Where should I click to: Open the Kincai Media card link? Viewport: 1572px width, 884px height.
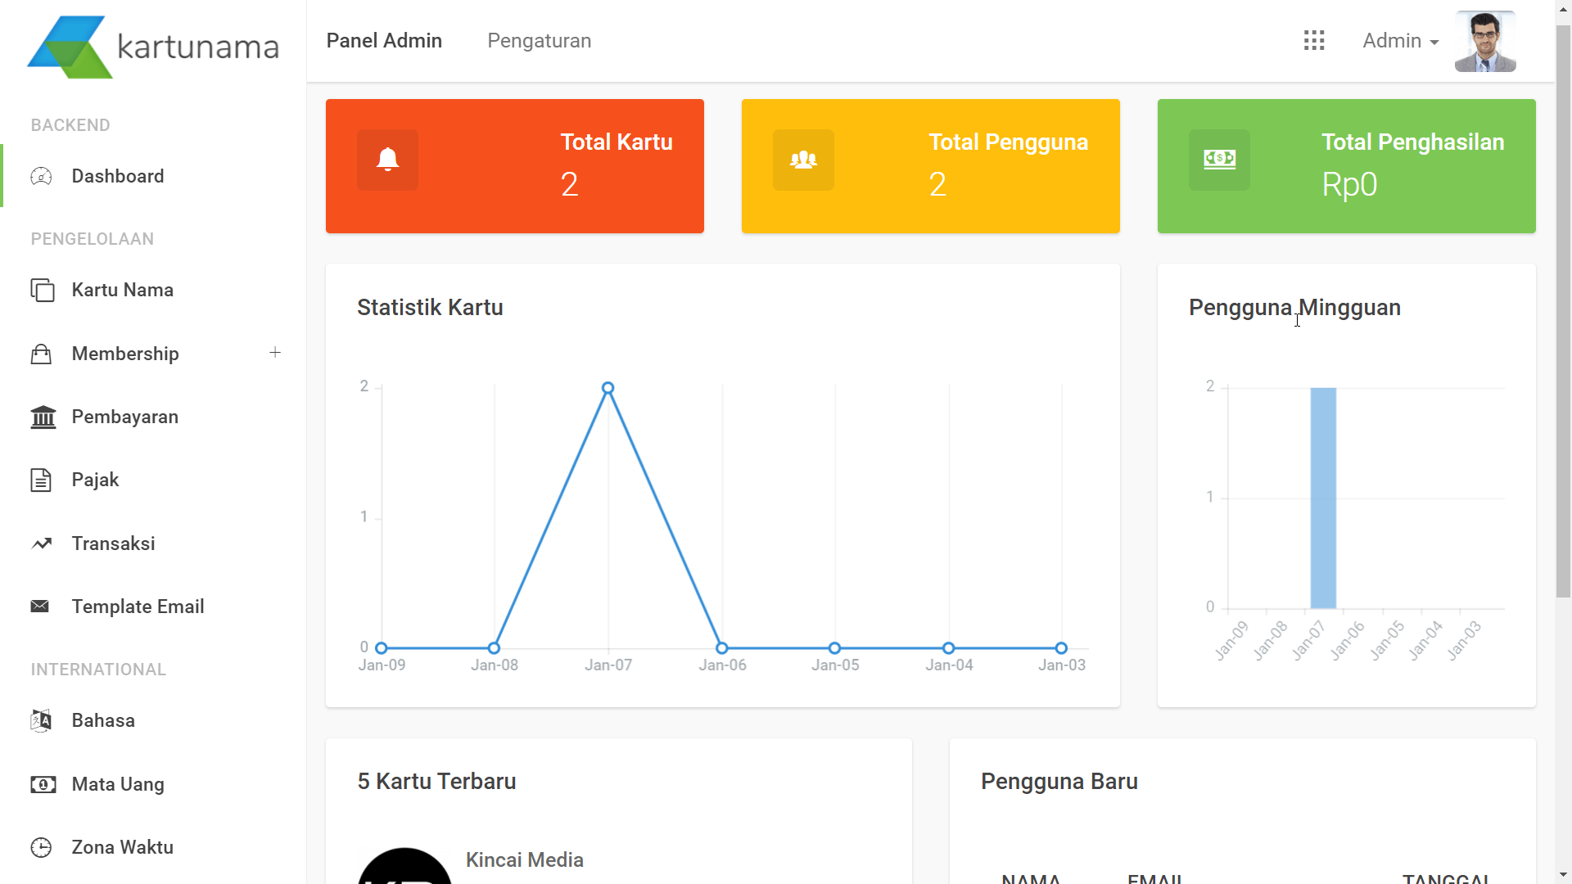coord(525,860)
